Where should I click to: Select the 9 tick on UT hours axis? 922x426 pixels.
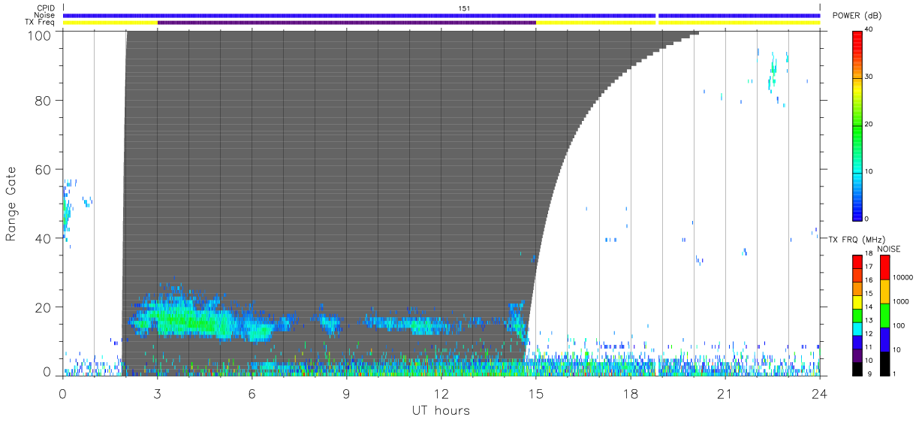[346, 394]
